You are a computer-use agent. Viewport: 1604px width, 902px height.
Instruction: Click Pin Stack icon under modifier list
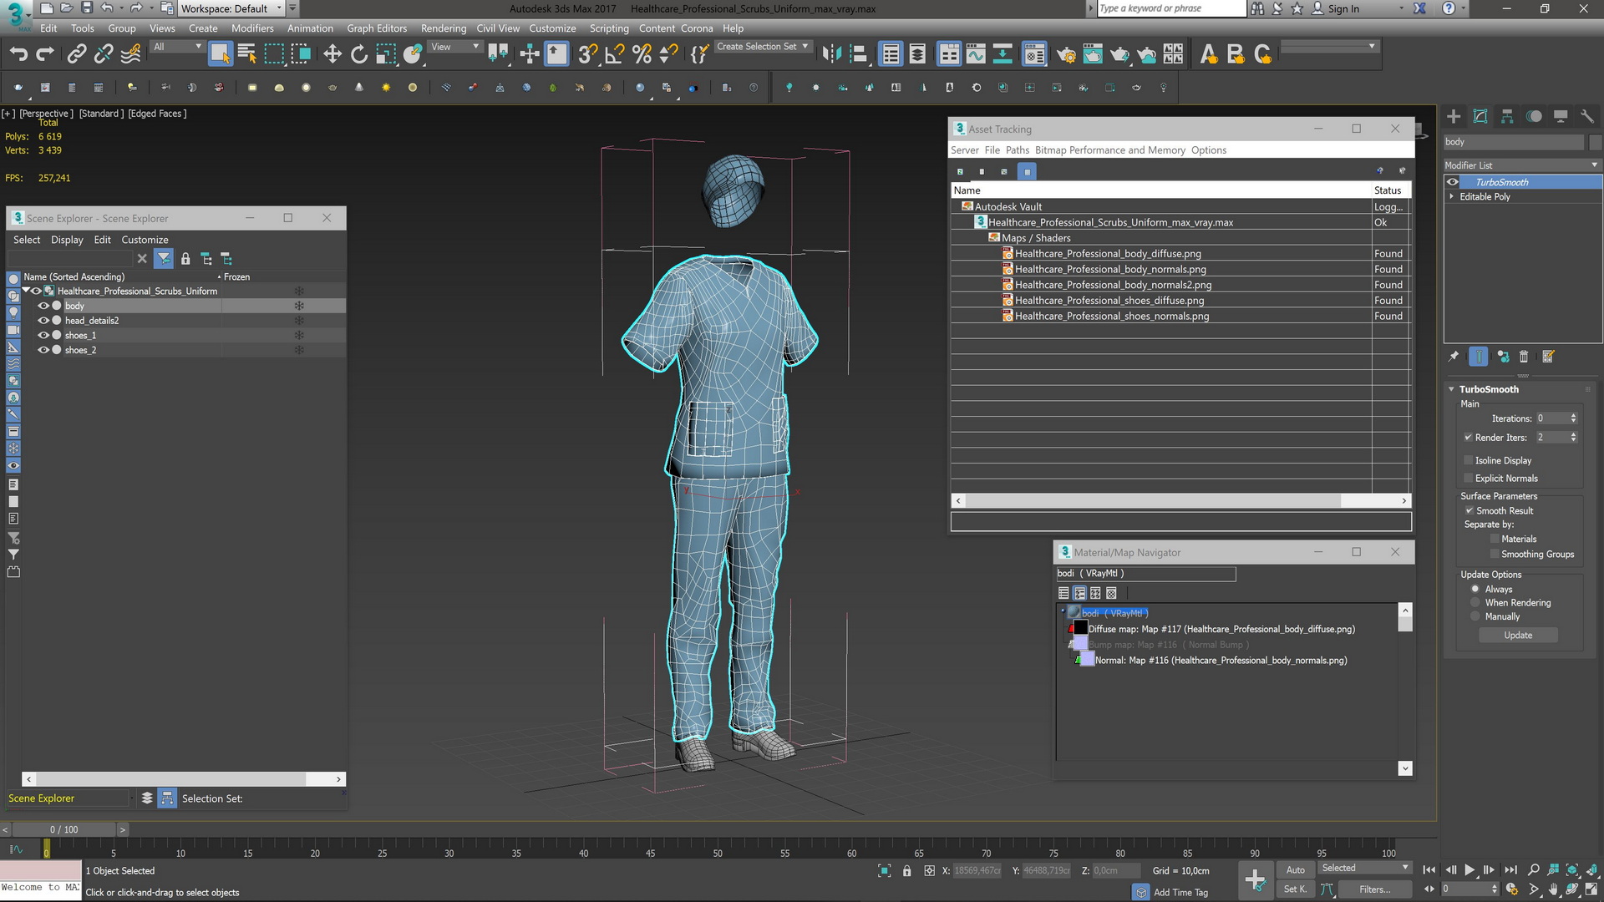coord(1454,357)
